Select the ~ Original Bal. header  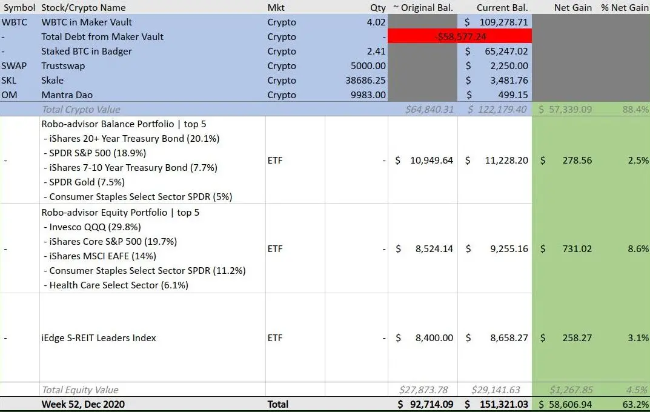(423, 7)
